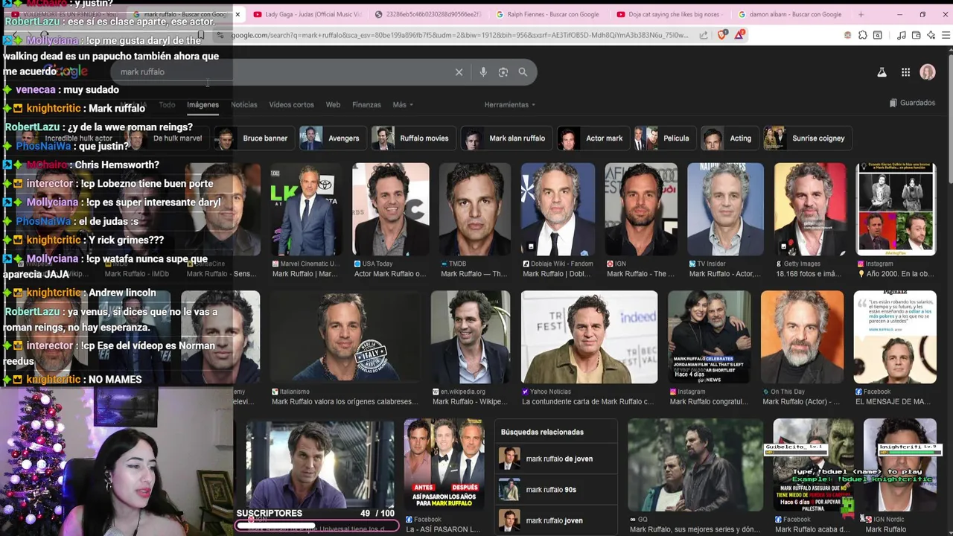Open the Google account avatar menu

pyautogui.click(x=928, y=72)
